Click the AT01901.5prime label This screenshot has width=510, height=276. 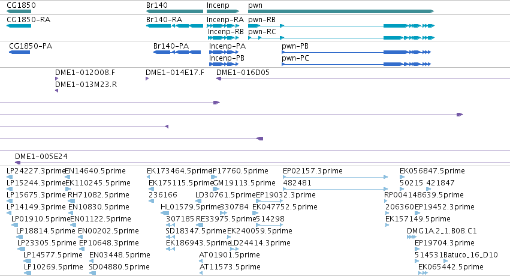(230, 255)
